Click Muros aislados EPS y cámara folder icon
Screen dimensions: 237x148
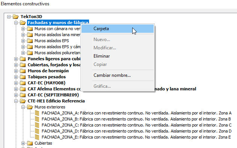click(30, 47)
